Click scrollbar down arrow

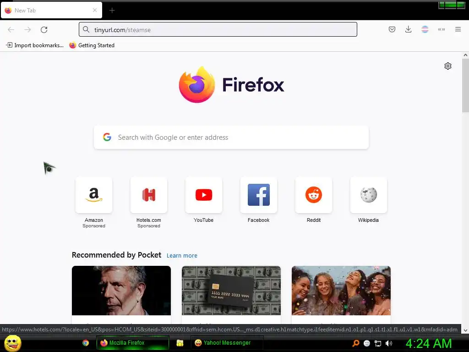coord(465,330)
